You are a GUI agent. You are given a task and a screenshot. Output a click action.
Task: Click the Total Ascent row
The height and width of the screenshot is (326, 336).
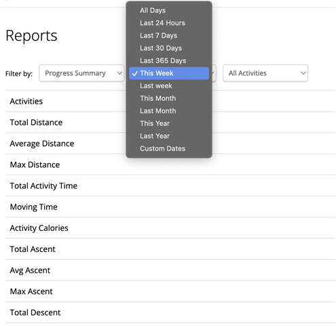click(x=170, y=249)
